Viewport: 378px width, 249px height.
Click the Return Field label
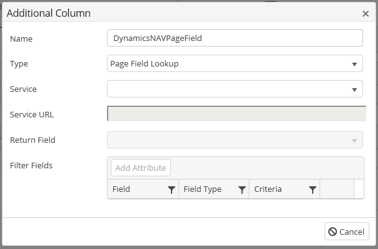(32, 140)
